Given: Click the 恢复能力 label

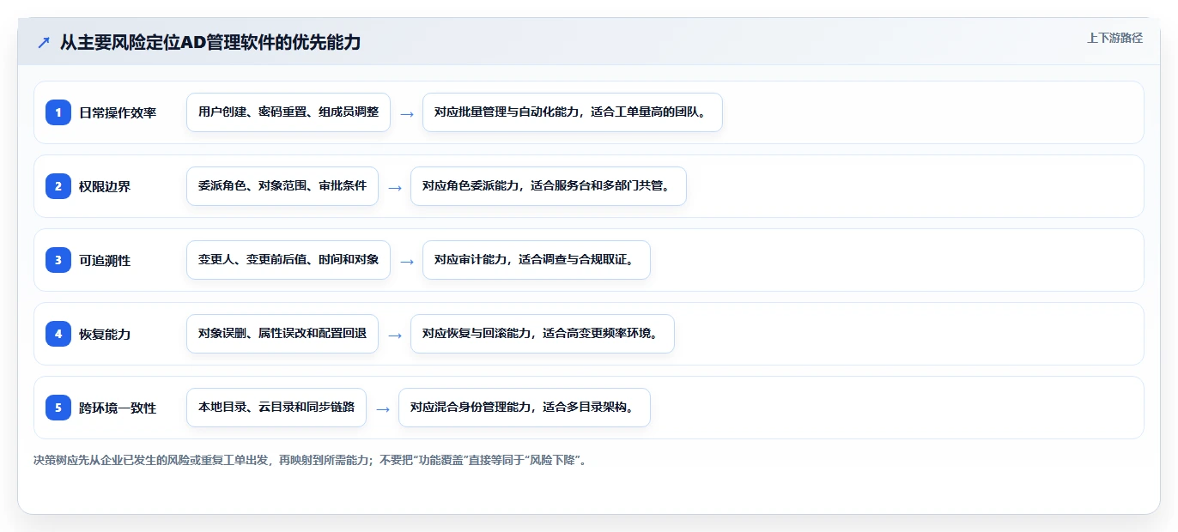Looking at the screenshot, I should click(x=105, y=334).
